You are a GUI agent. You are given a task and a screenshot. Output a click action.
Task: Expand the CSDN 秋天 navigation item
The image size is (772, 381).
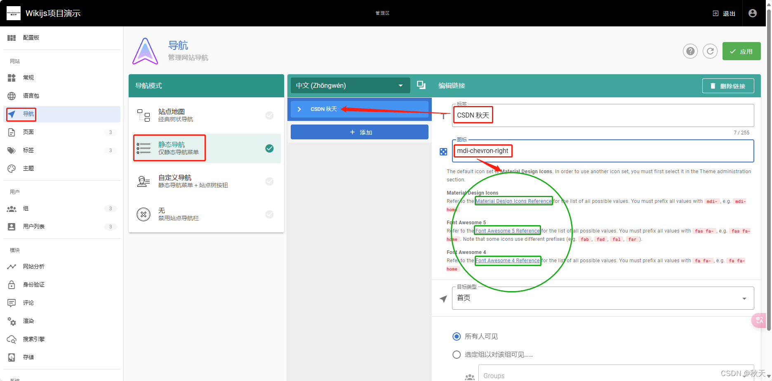[x=299, y=109]
